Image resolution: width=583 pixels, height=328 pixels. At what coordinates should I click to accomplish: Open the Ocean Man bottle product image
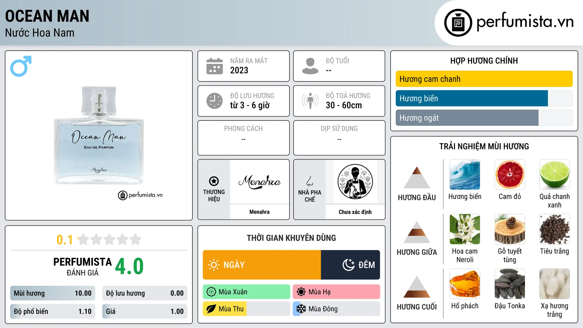99,135
